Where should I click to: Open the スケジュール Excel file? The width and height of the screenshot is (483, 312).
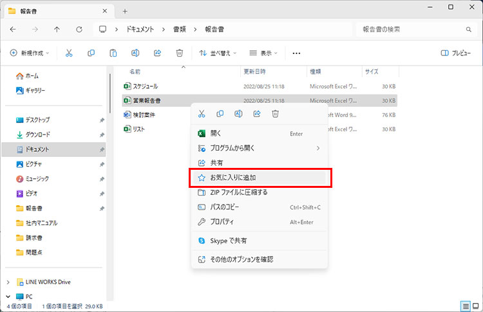click(x=145, y=86)
